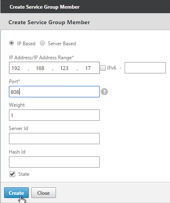Click the Close button
The height and width of the screenshot is (203, 170).
tap(44, 193)
